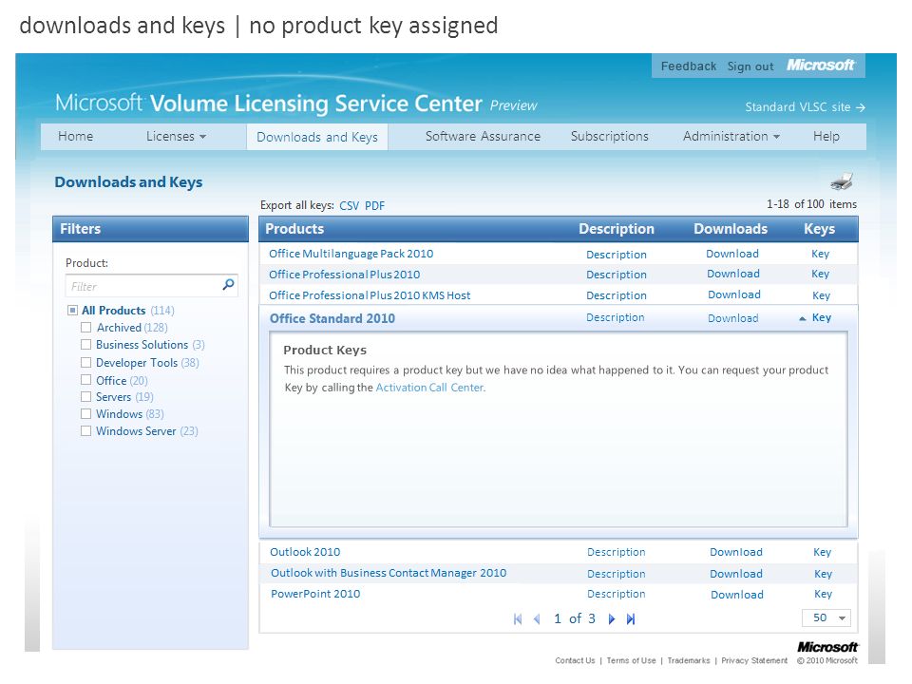912x684 pixels.
Task: Toggle the All Products checkbox
Action: (x=72, y=310)
